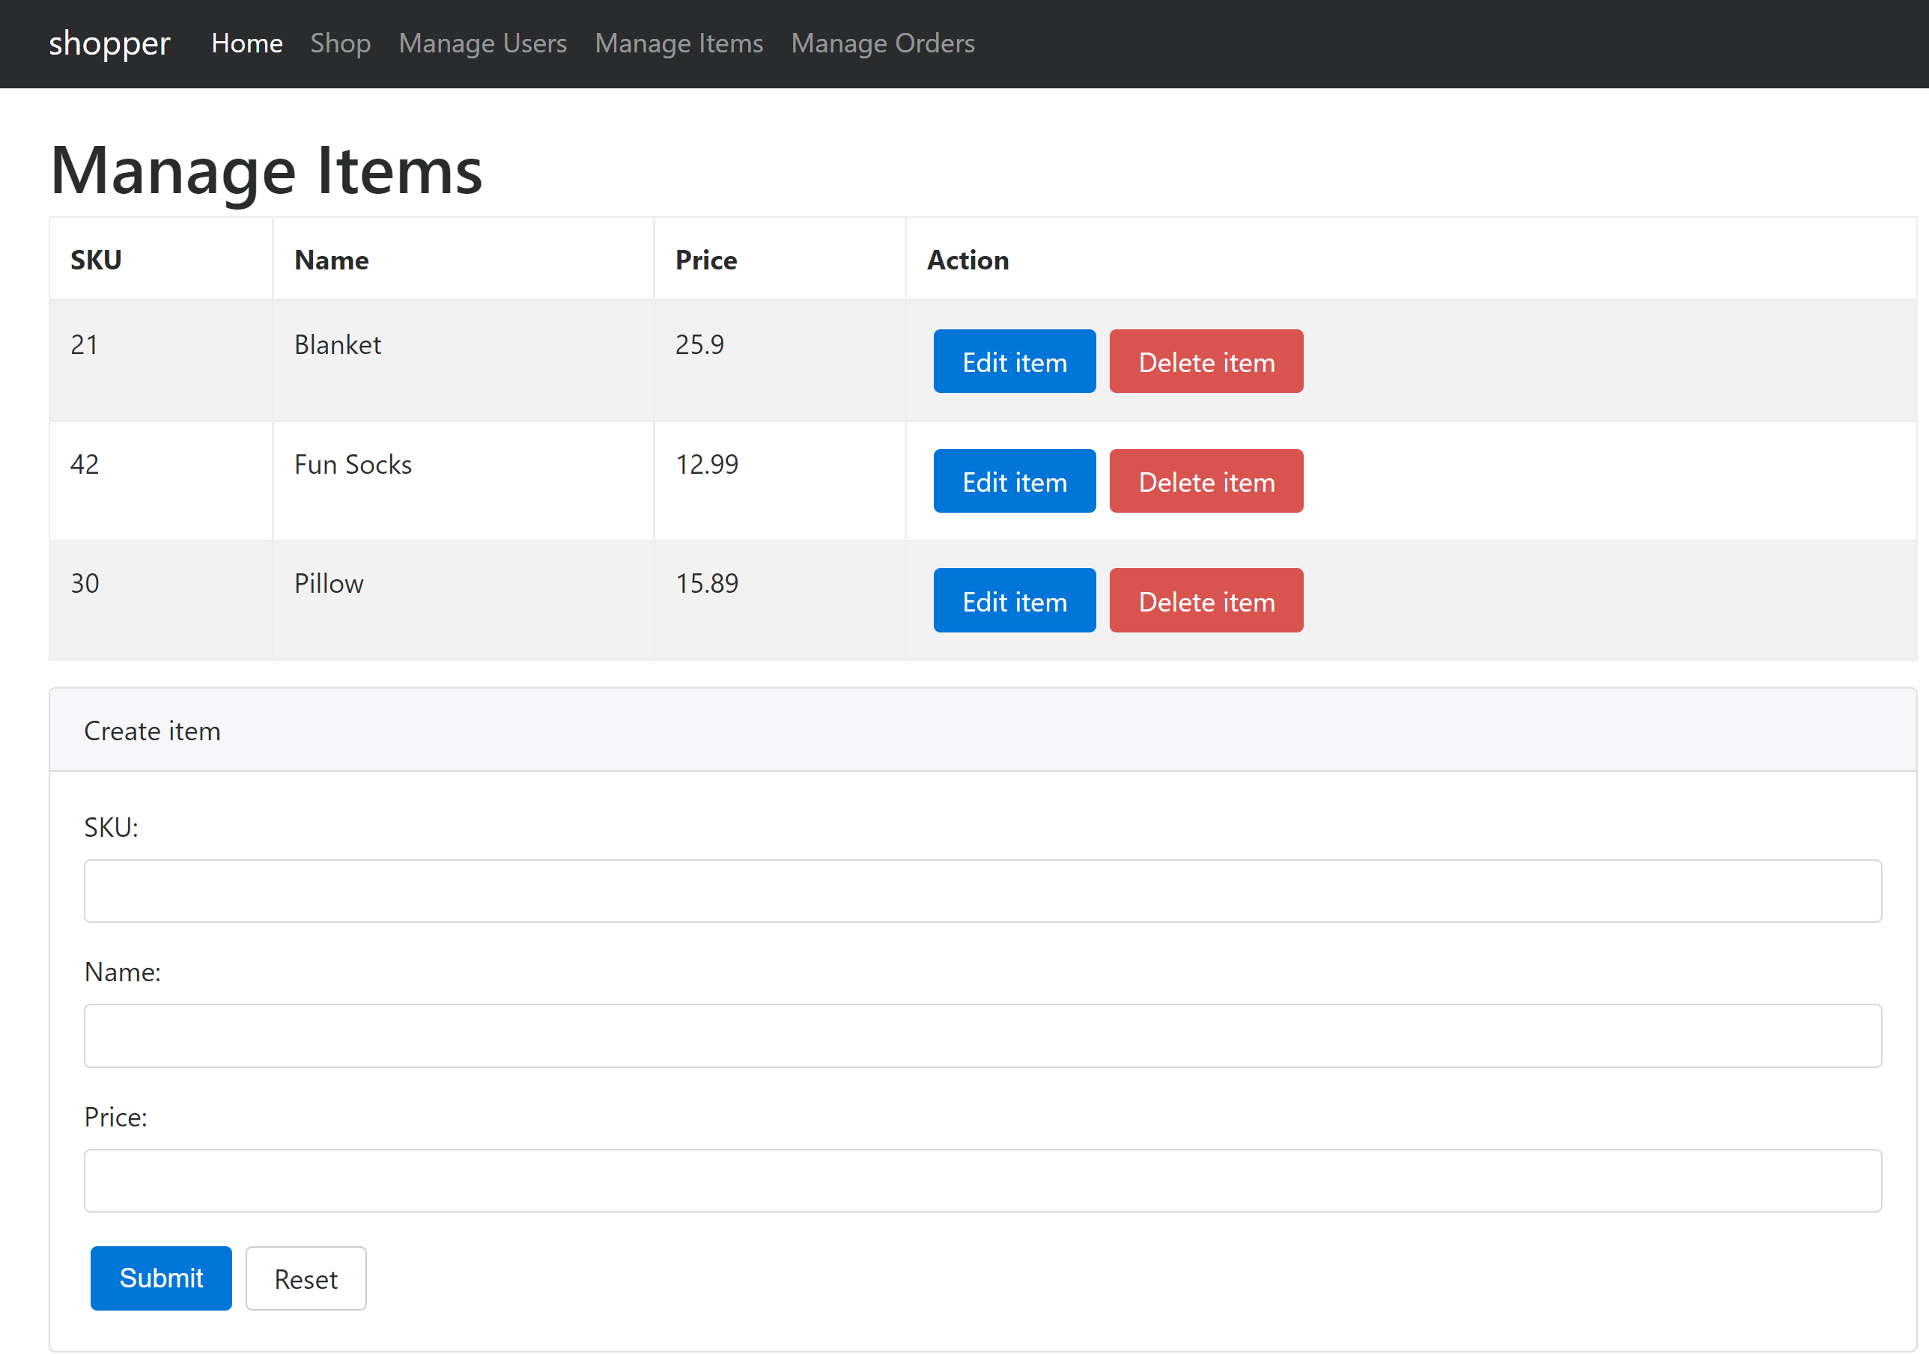
Task: Select the Pillow name cell
Action: [463, 600]
